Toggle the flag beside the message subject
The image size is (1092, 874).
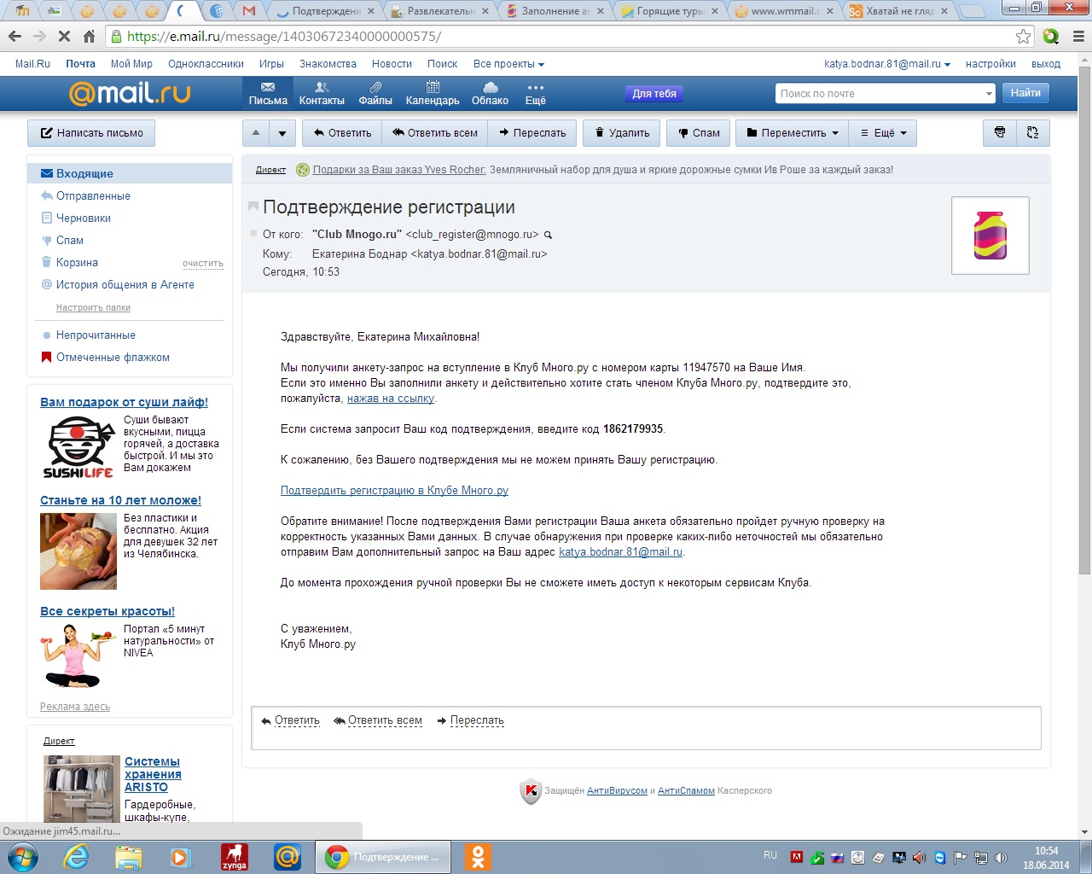pos(253,207)
